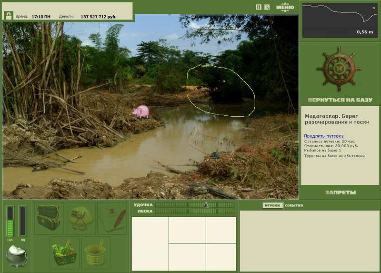
Task: Click the depth profile chart
Action: (340, 19)
